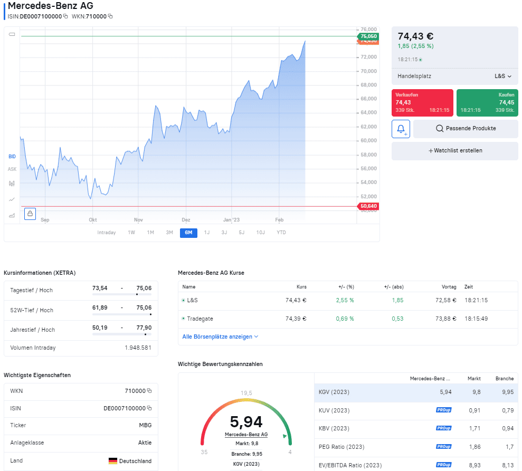Image resolution: width=522 pixels, height=471 pixels.
Task: Copy the WKN using its copy icon
Action: 110,16
